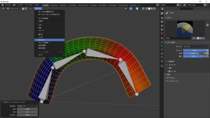Open the weight paint mode dropdown

pyautogui.click(x=14, y=9)
